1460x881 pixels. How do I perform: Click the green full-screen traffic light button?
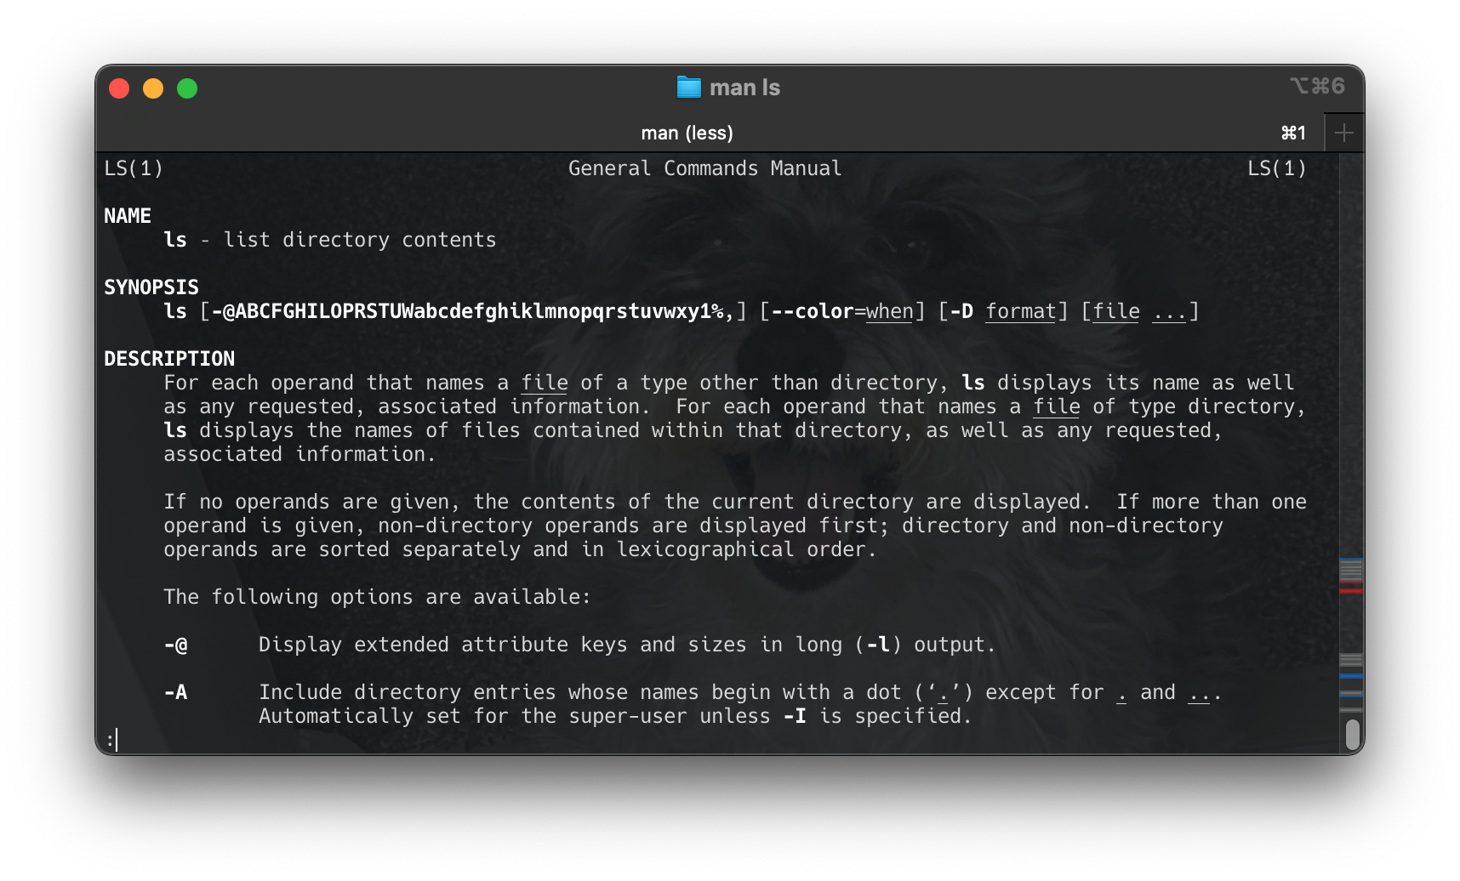[x=187, y=88]
